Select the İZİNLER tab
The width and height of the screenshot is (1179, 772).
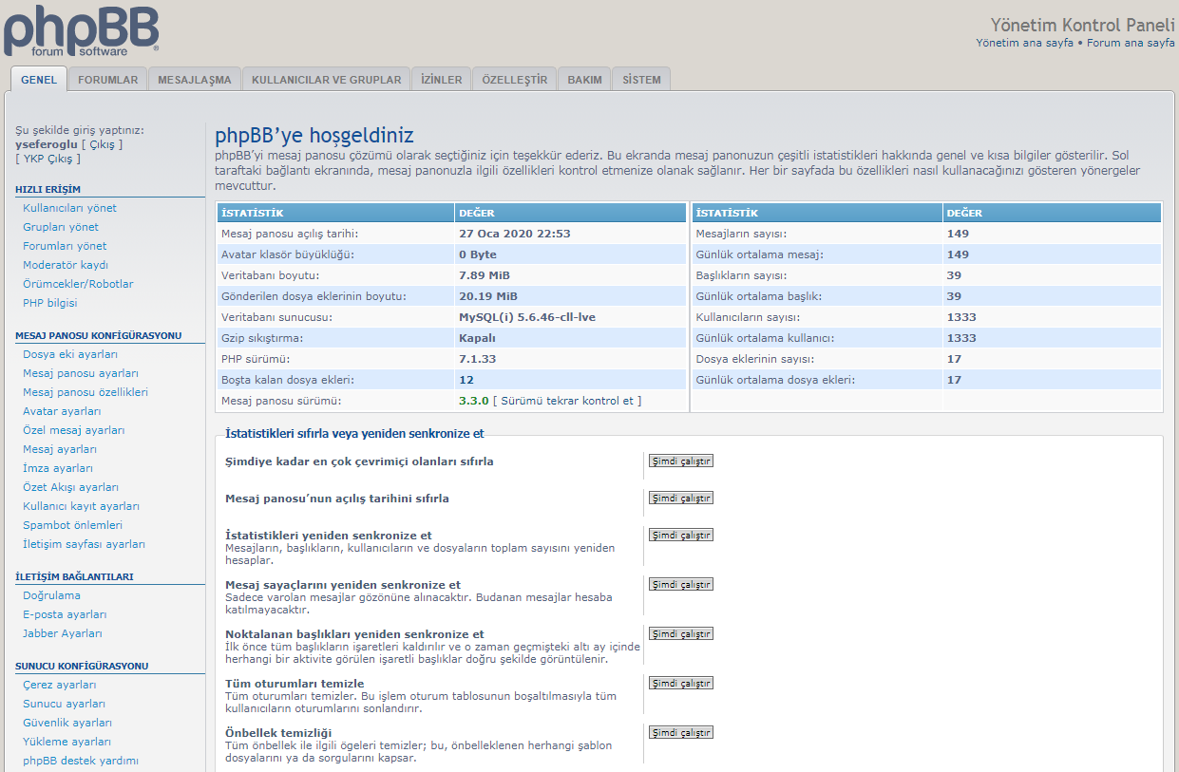[x=442, y=80]
